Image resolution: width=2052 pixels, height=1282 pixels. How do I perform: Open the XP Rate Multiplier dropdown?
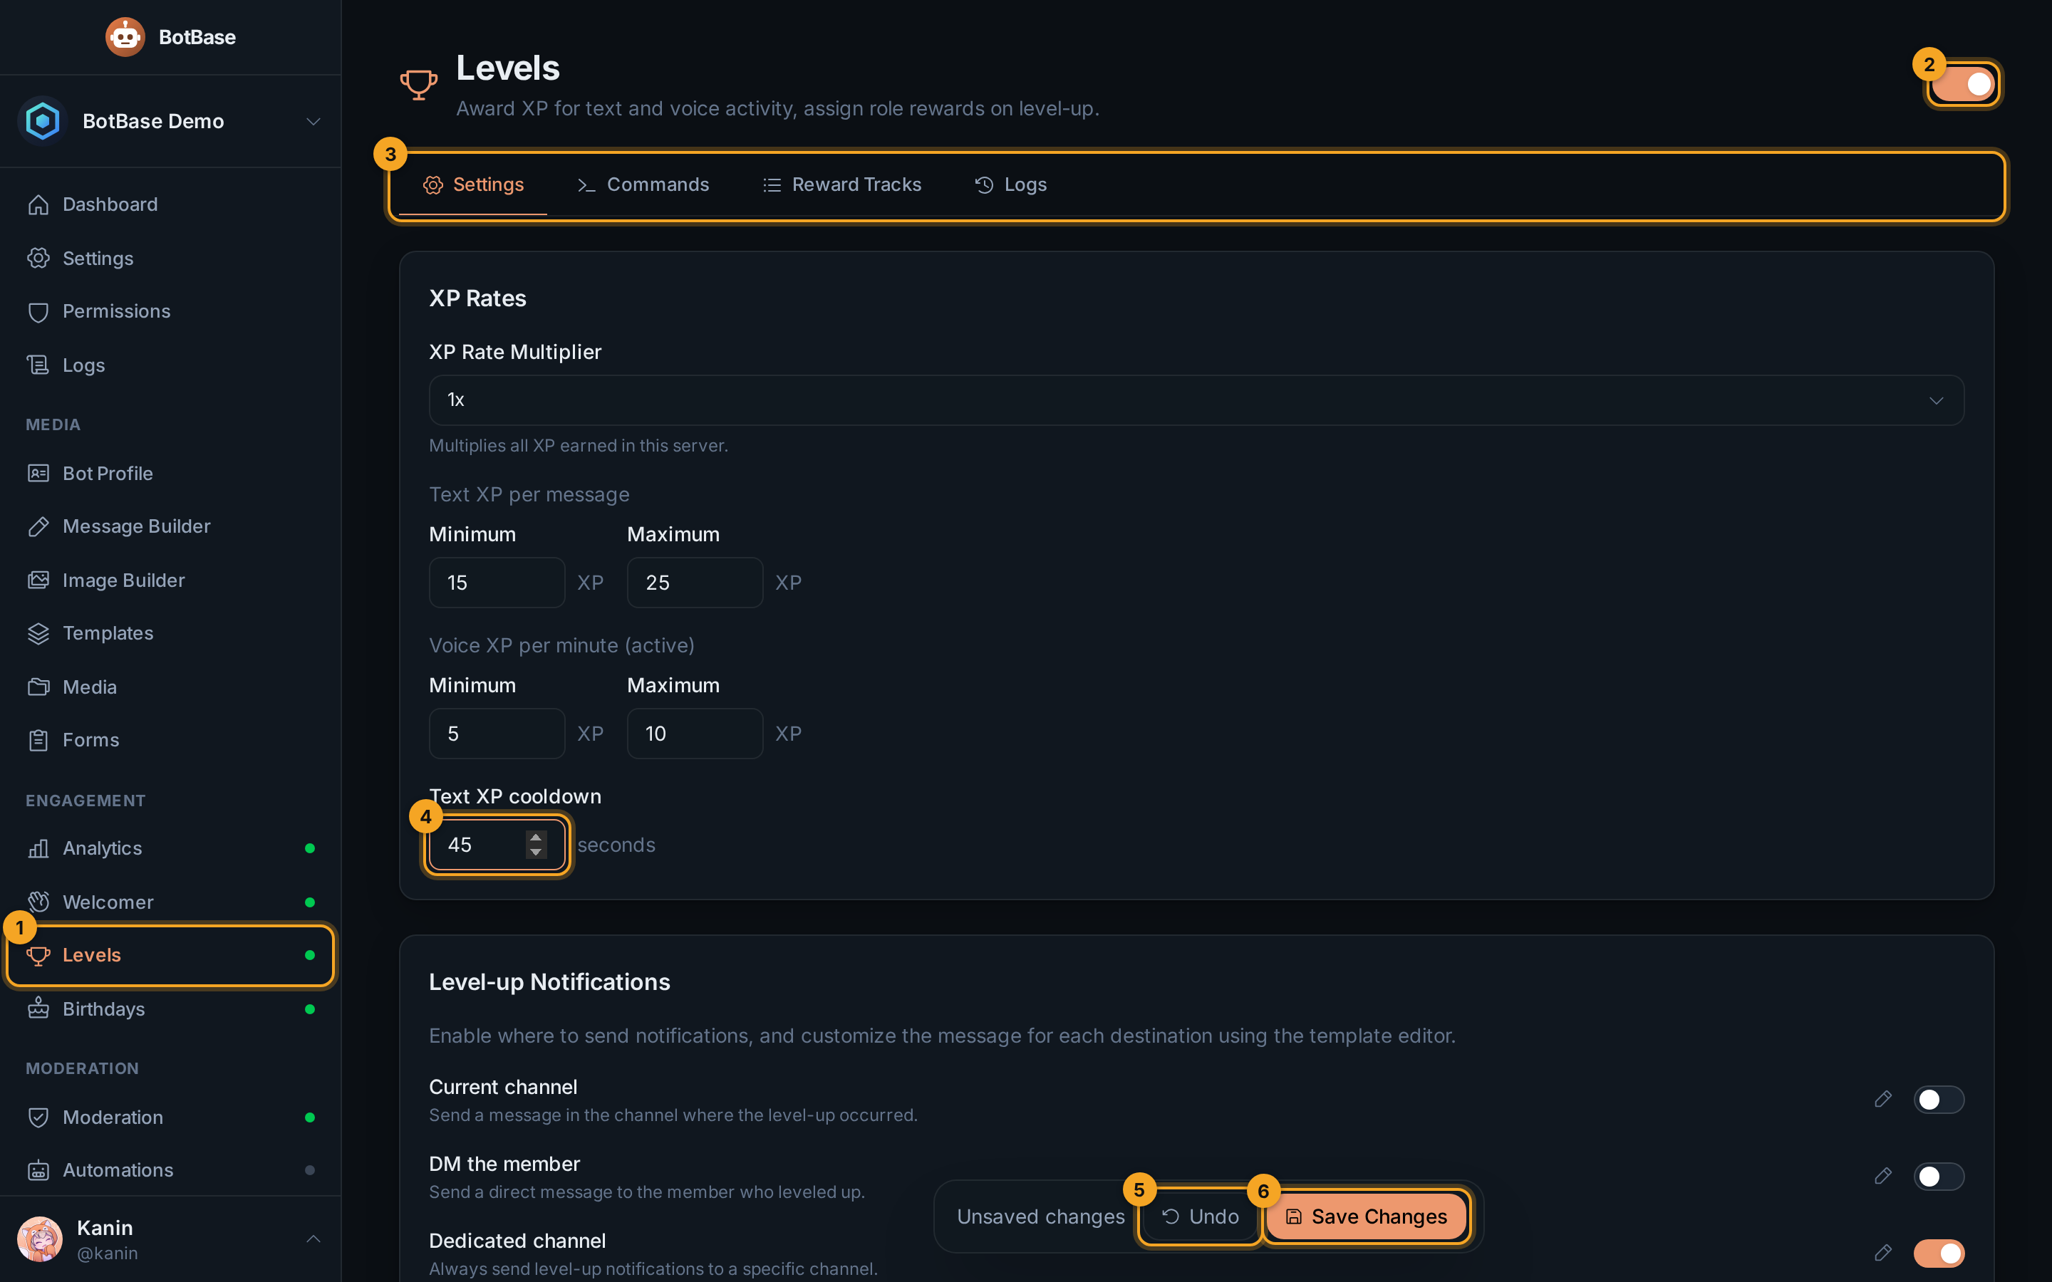(1196, 400)
